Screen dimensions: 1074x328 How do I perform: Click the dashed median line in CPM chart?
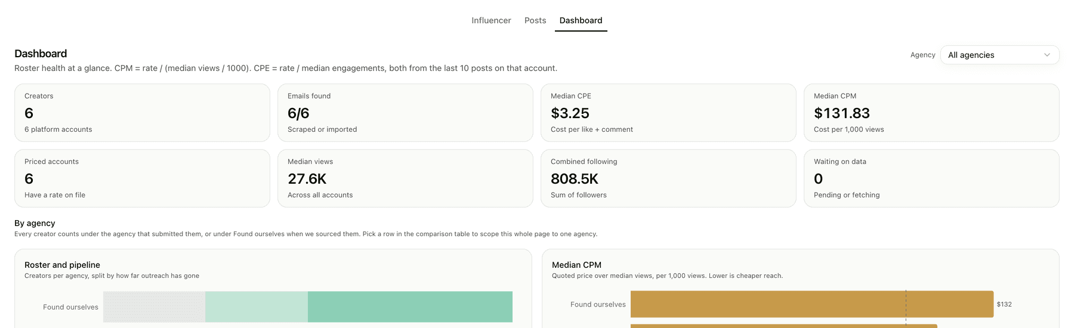pyautogui.click(x=906, y=308)
